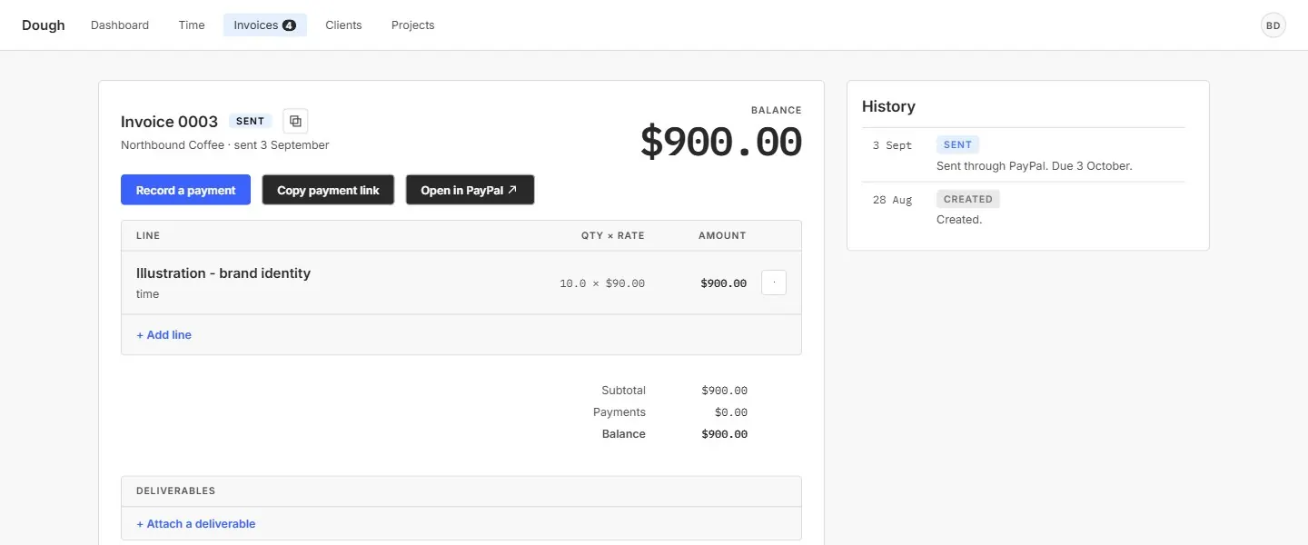
Task: Open the Projects tab
Action: pos(413,25)
